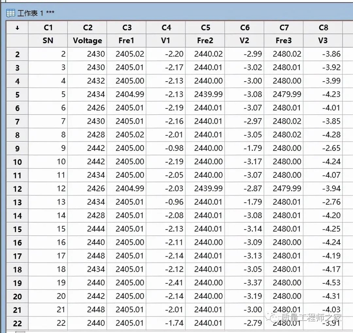Select column header C1
This screenshot has width=353, height=333.
point(48,28)
